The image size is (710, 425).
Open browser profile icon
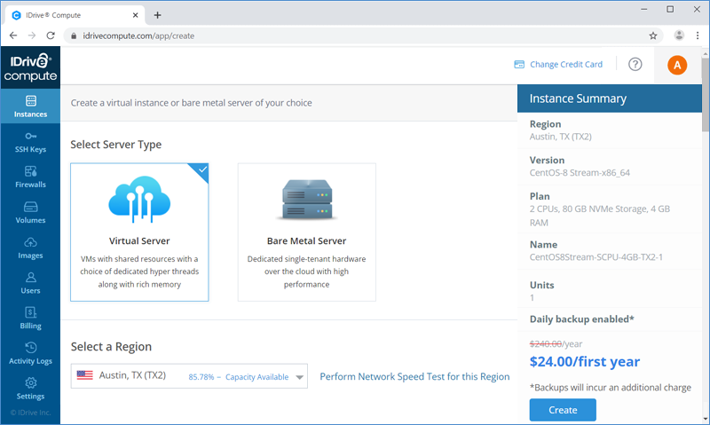coord(679,35)
